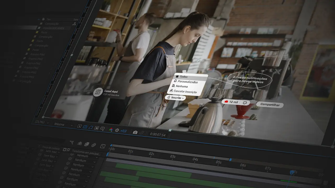Screen dimensions: 335x188
Task: Click the Fast Previews lightning icon
Action: click(x=79, y=126)
